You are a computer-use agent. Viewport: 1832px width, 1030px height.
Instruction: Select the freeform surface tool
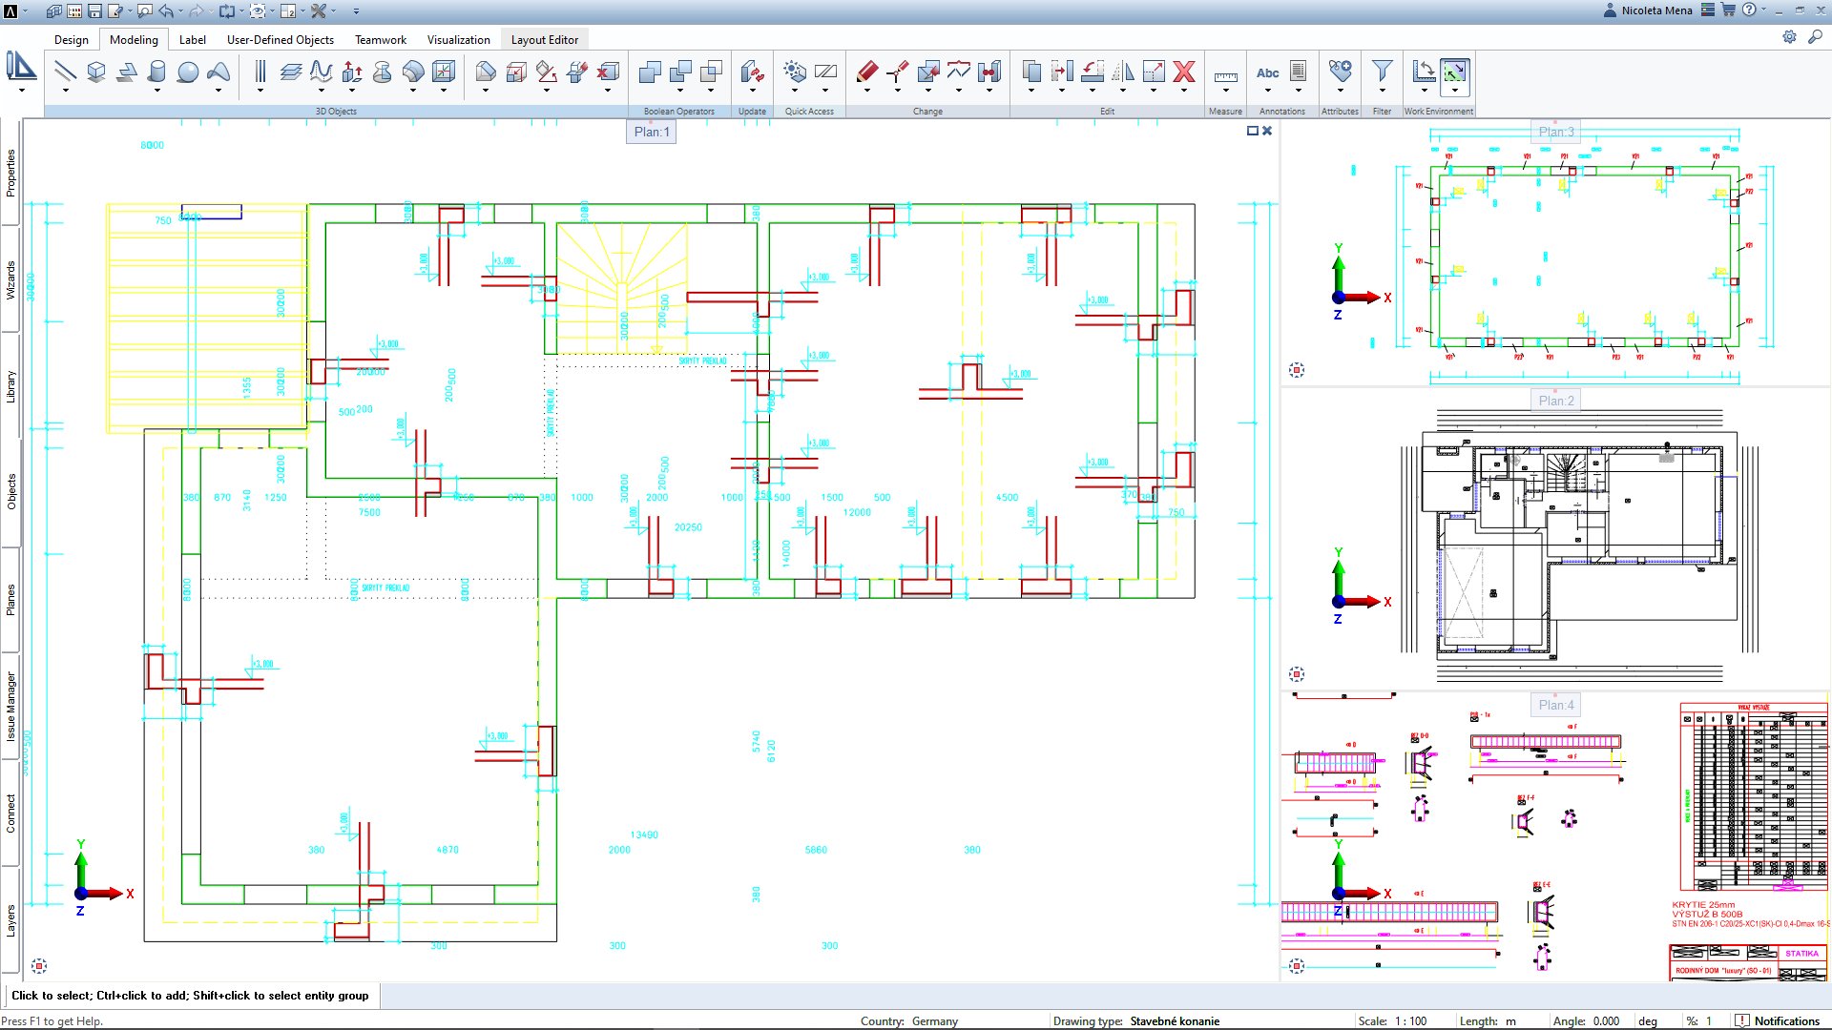(219, 72)
